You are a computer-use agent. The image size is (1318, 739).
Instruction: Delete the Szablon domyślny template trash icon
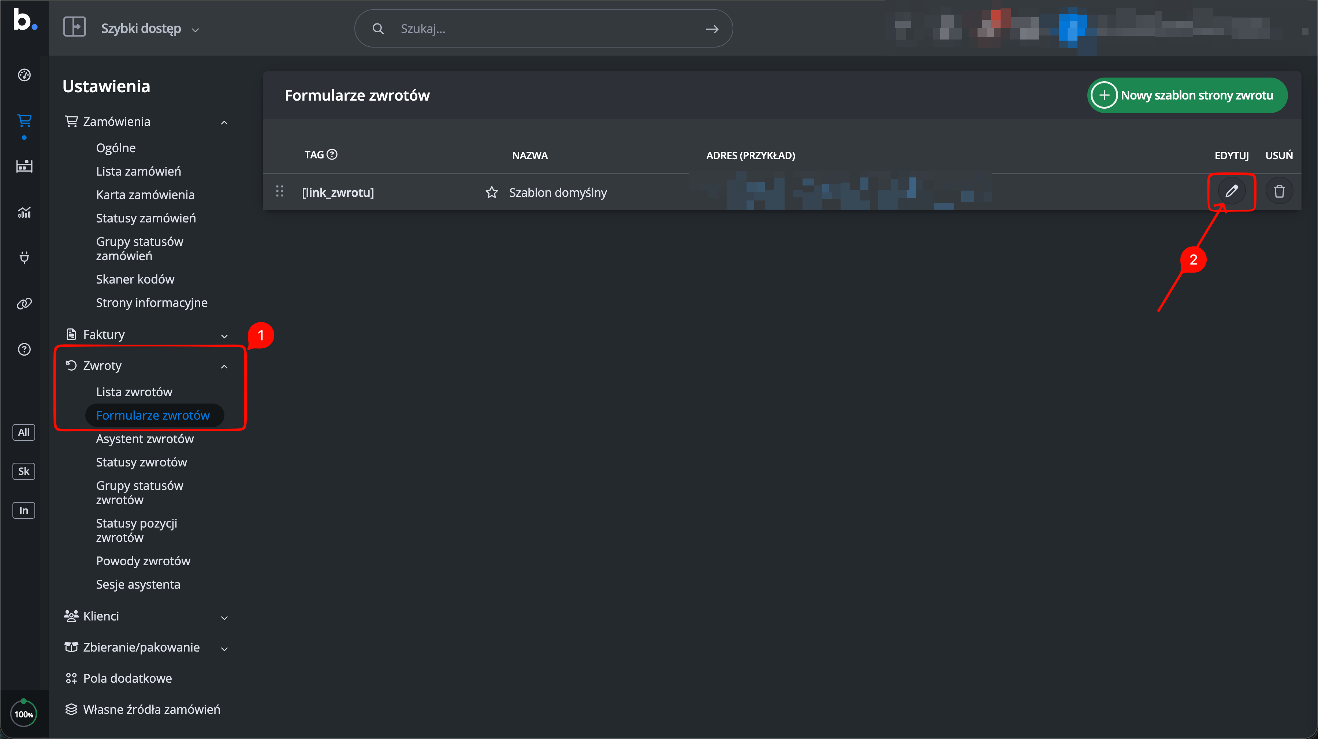tap(1279, 191)
